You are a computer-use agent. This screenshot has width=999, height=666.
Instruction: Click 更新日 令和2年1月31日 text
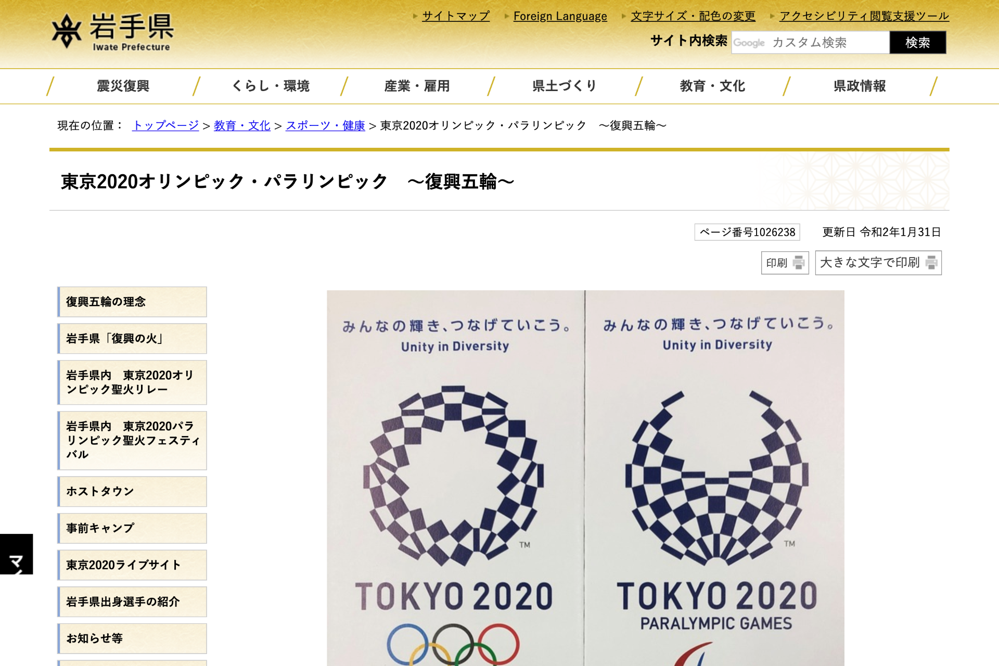pos(881,232)
